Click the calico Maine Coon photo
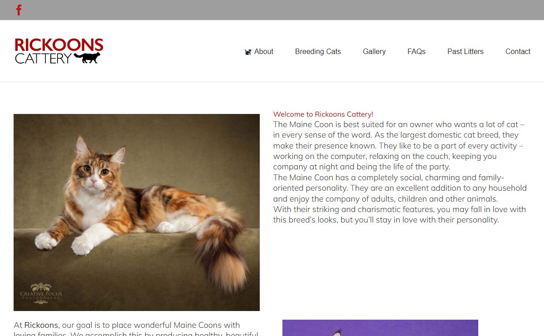This screenshot has height=336, width=544. coord(136,212)
